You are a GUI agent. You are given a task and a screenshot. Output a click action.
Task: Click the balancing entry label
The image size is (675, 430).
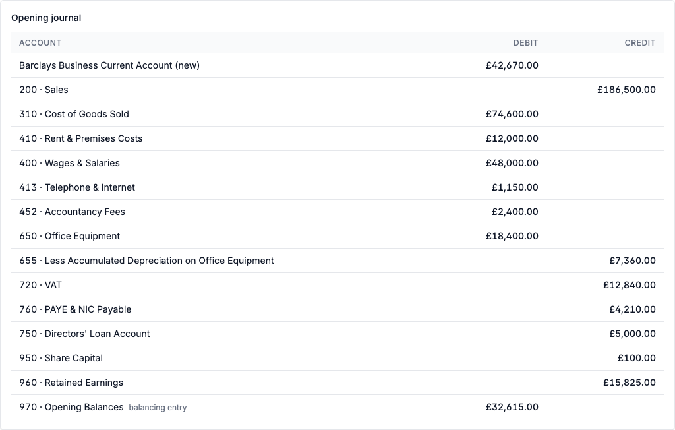[x=158, y=408]
